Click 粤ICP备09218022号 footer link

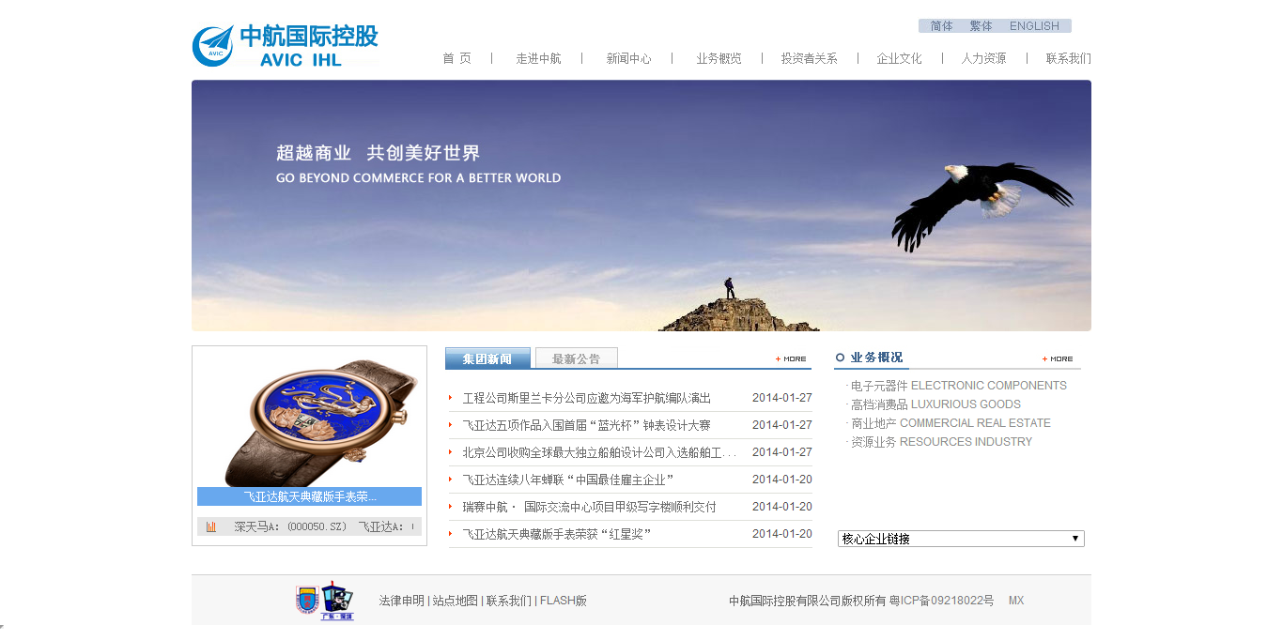click(x=942, y=601)
